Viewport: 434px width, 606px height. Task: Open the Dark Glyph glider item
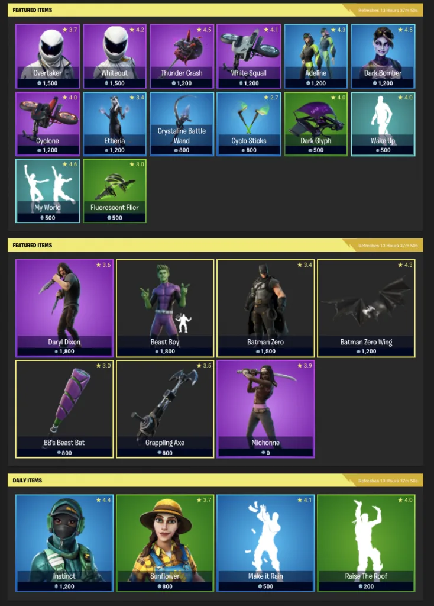coord(316,124)
